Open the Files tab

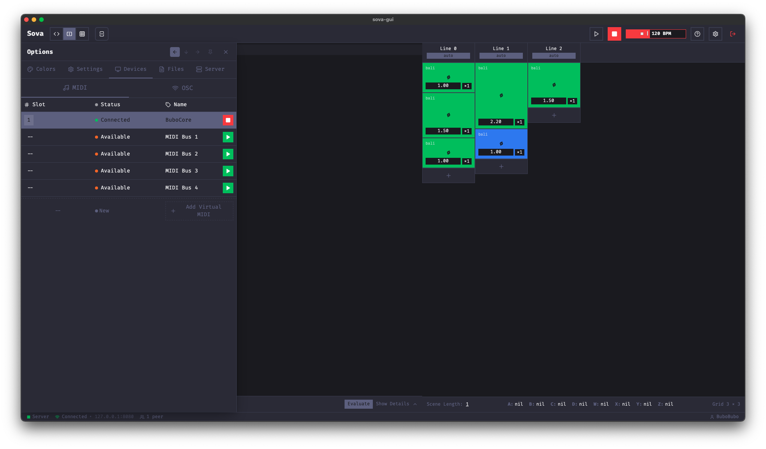click(172, 69)
